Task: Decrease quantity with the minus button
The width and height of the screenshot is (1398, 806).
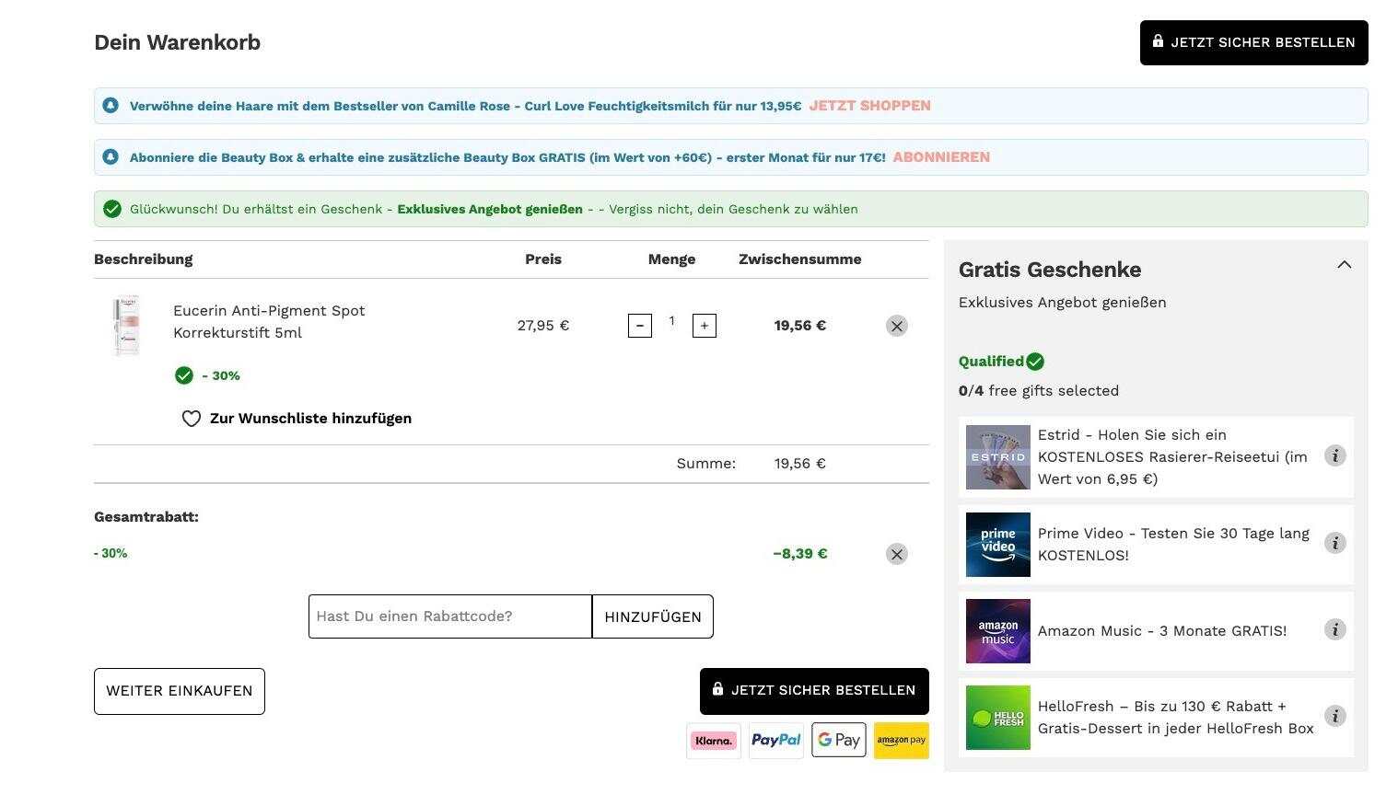Action: 640,326
